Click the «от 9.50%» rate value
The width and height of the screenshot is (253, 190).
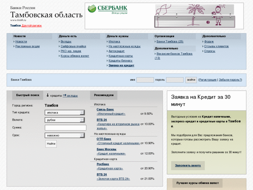pyautogui.click(x=147, y=114)
